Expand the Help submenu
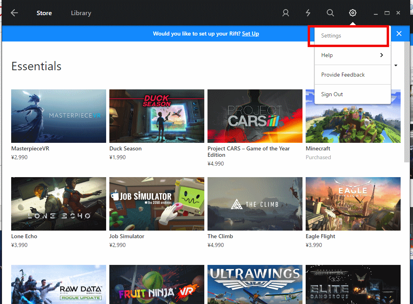This screenshot has width=413, height=304. click(352, 55)
